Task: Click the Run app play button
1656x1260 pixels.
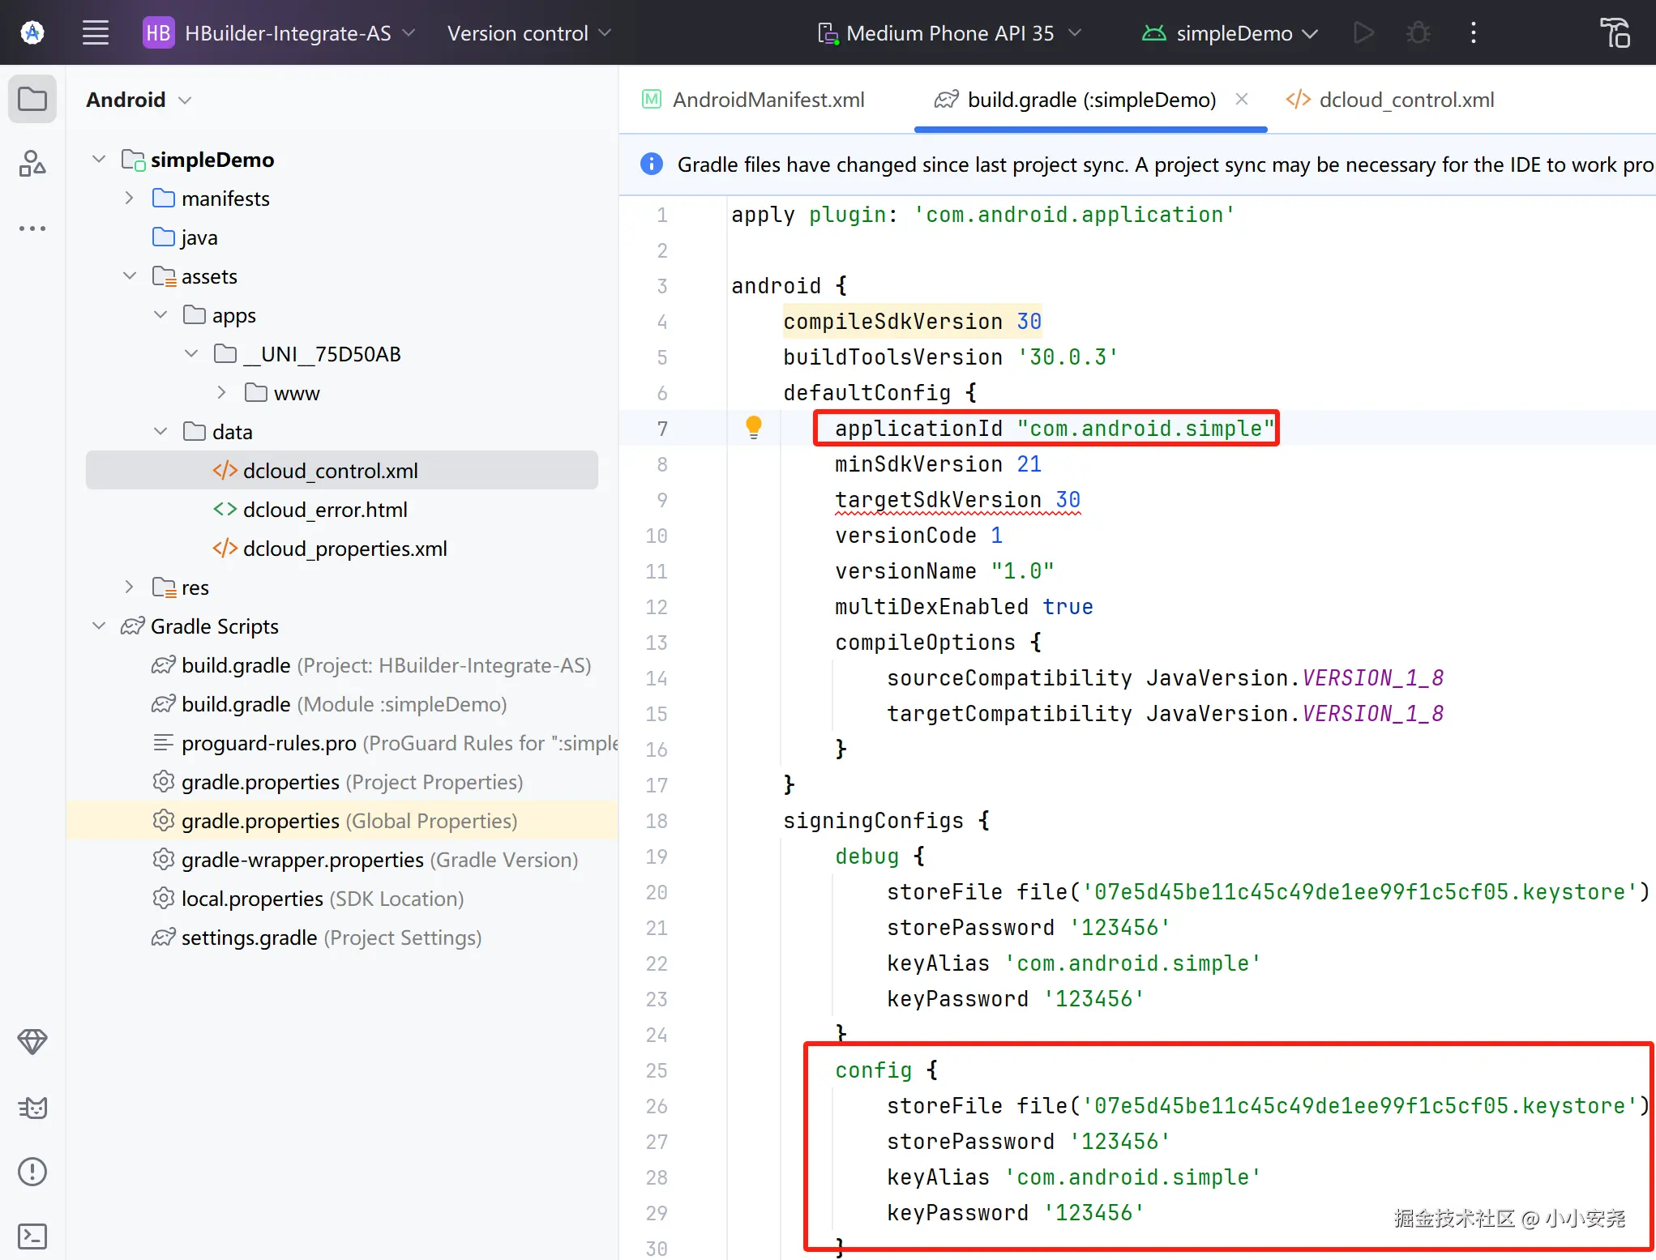Action: (1363, 33)
